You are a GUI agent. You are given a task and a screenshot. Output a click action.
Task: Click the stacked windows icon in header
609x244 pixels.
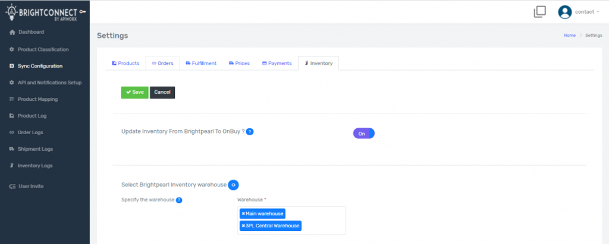[x=539, y=12]
